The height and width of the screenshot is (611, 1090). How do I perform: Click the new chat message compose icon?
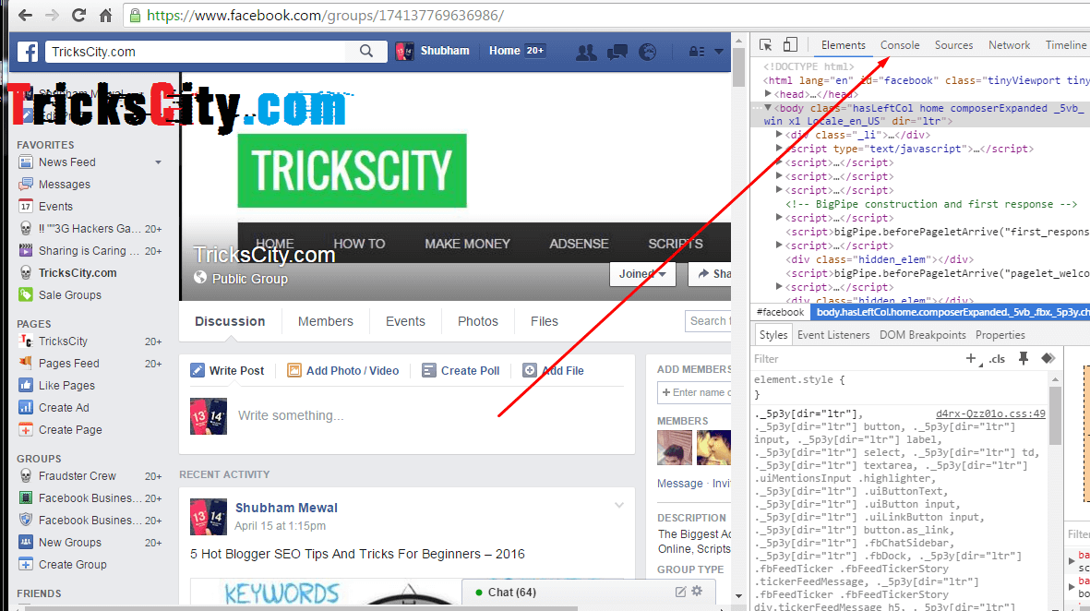[x=680, y=593]
